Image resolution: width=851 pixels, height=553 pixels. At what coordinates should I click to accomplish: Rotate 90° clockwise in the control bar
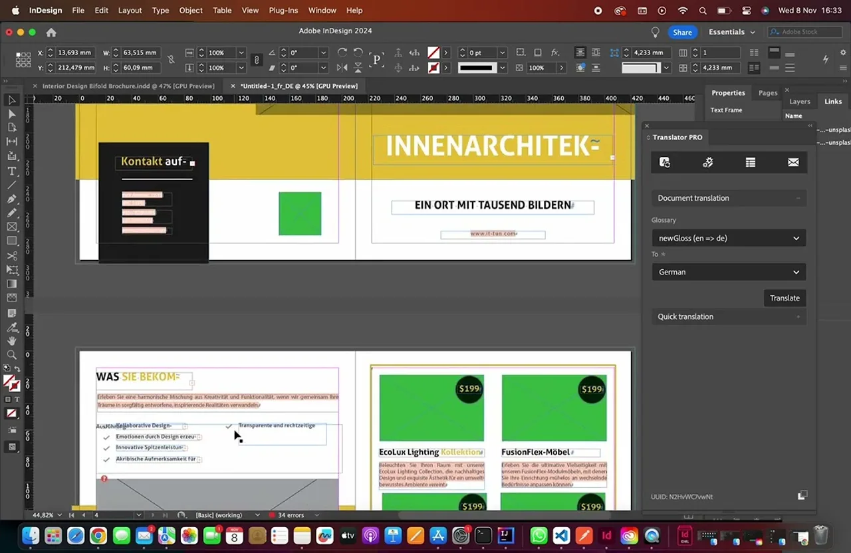click(342, 53)
